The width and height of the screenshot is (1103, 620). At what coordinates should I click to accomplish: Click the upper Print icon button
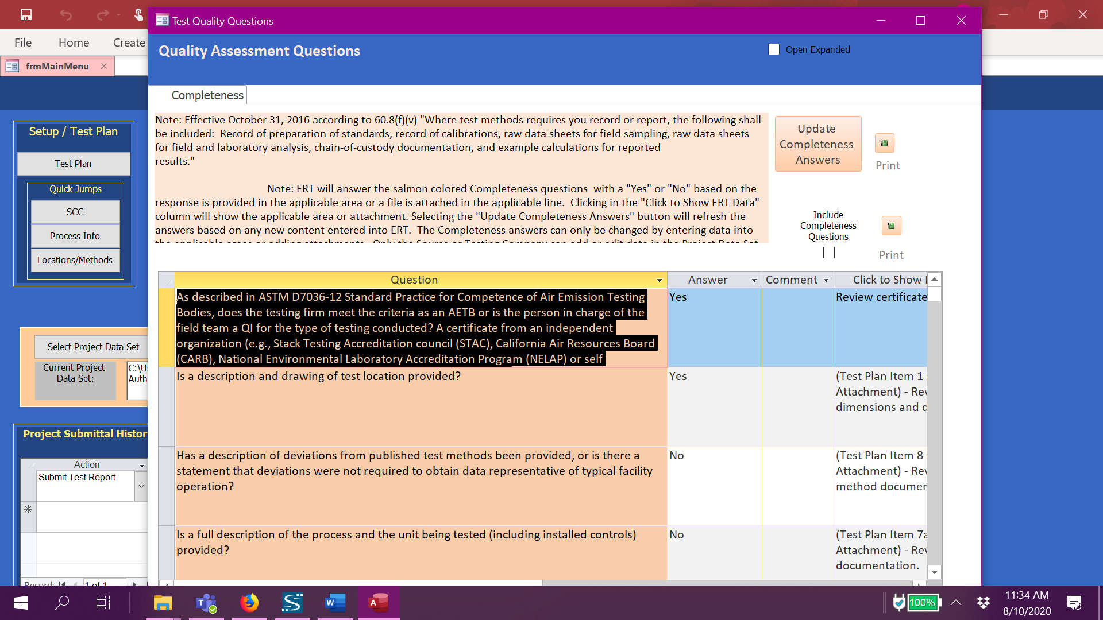point(885,144)
